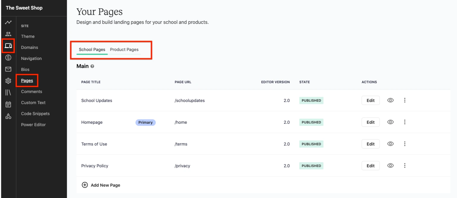Click the PAGE URL column header

click(183, 82)
